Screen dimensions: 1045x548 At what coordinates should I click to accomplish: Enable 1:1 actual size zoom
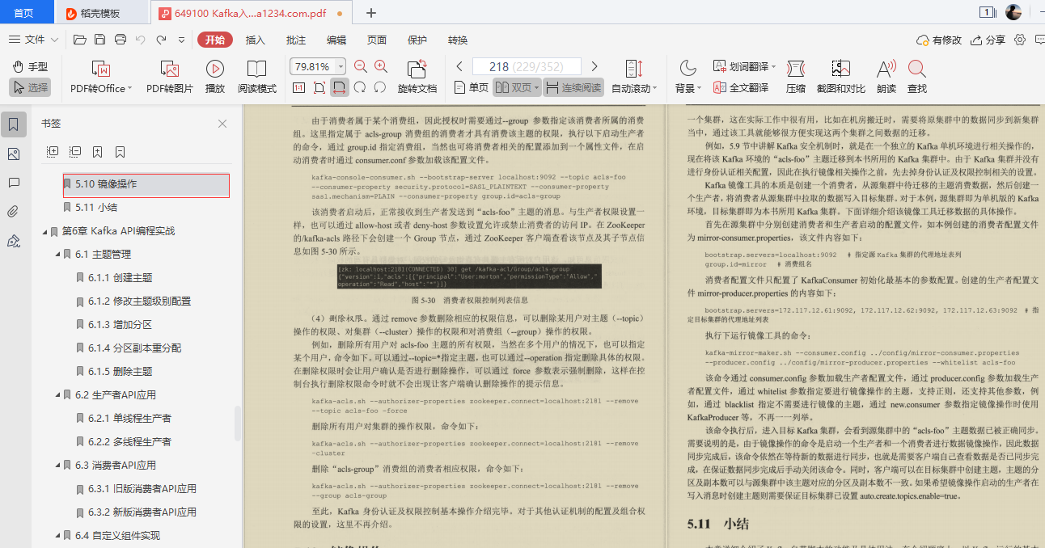[297, 87]
